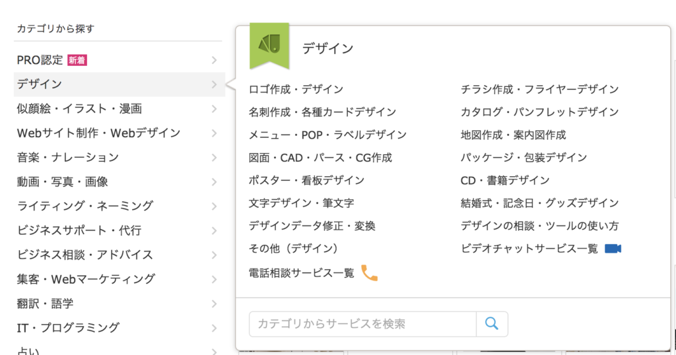Select ライティング・ネーミング category
676x355 pixels.
point(85,206)
